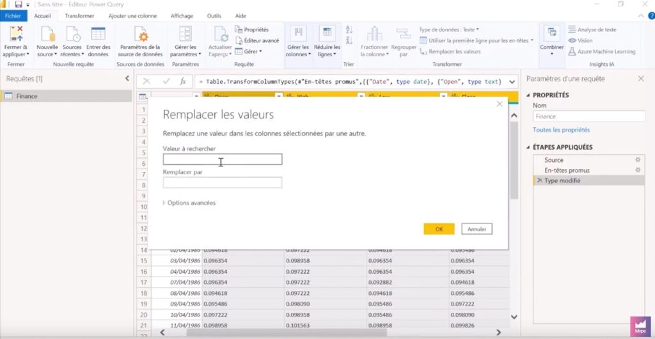Click the help question mark icon
This screenshot has height=339, width=655.
651,16
